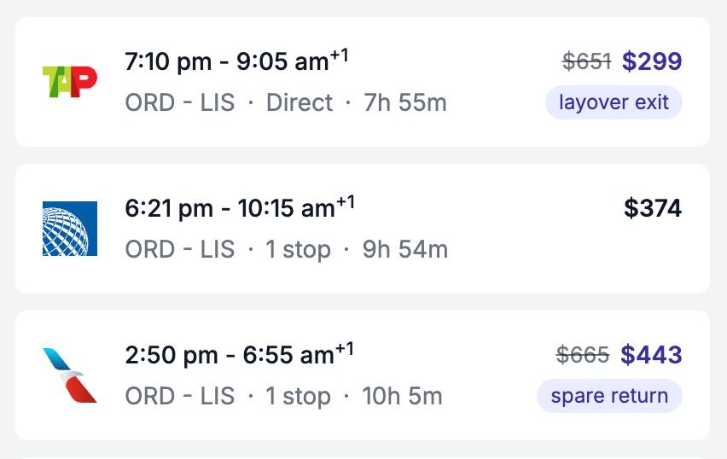Screen dimensions: 727x459
Task: Click the crossed-out $665 original price
Action: point(583,355)
